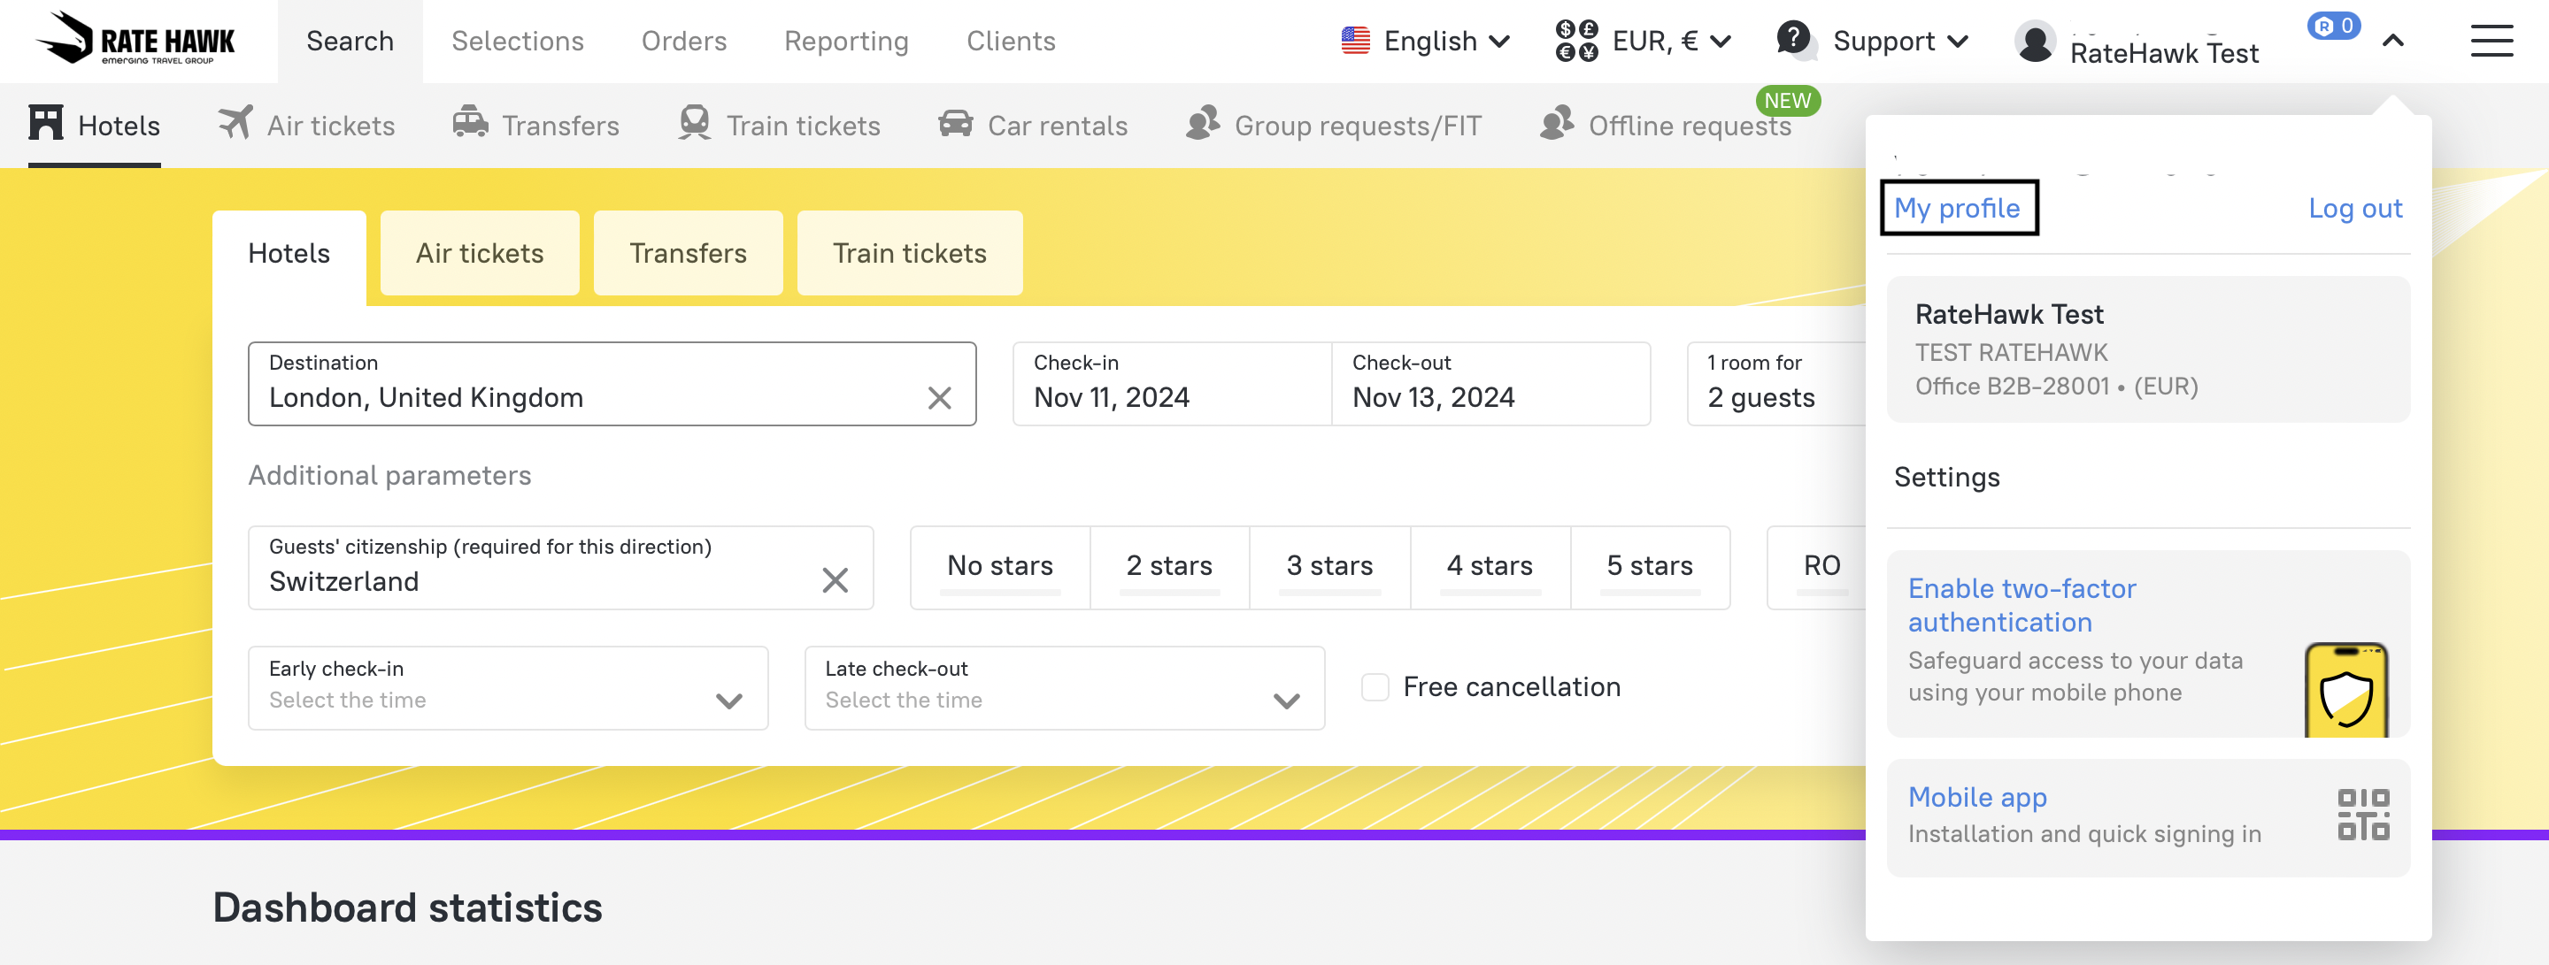
Task: Click the Check-in date field
Action: point(1171,384)
